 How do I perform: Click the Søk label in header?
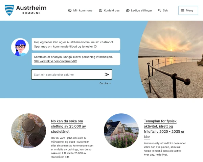pyautogui.click(x=165, y=10)
